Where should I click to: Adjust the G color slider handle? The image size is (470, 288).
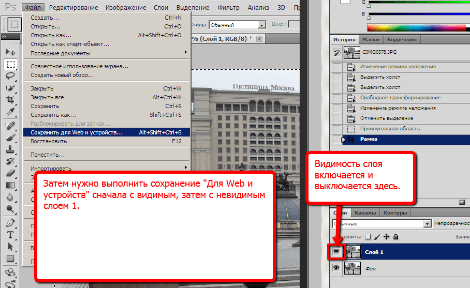(x=369, y=6)
